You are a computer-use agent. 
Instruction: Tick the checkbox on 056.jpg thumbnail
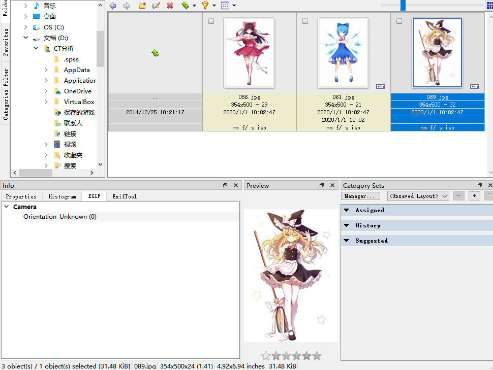pos(211,21)
